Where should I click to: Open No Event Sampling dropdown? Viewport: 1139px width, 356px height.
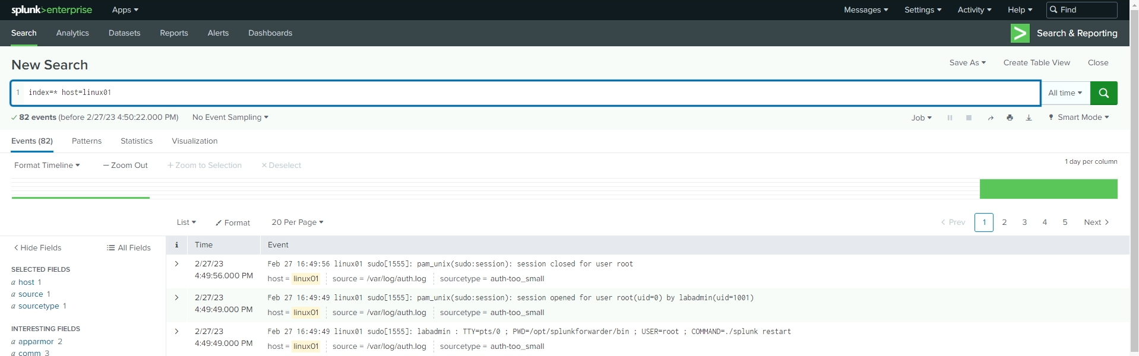click(x=230, y=117)
